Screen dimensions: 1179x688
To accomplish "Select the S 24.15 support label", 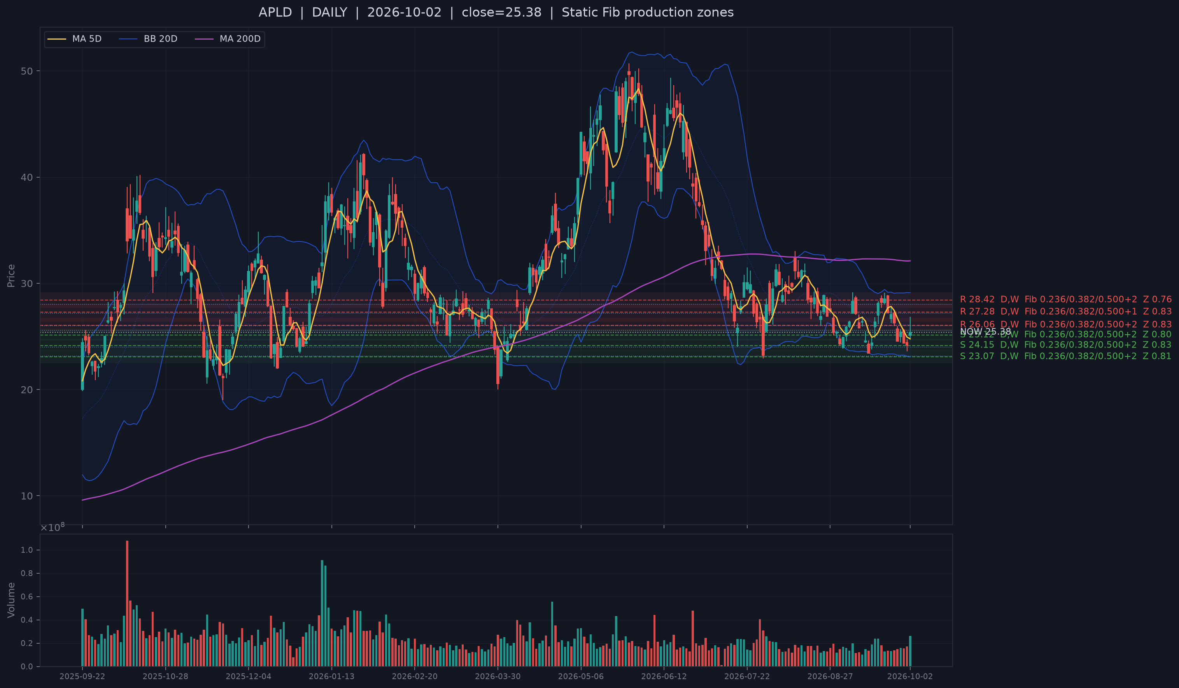I will 1065,345.
